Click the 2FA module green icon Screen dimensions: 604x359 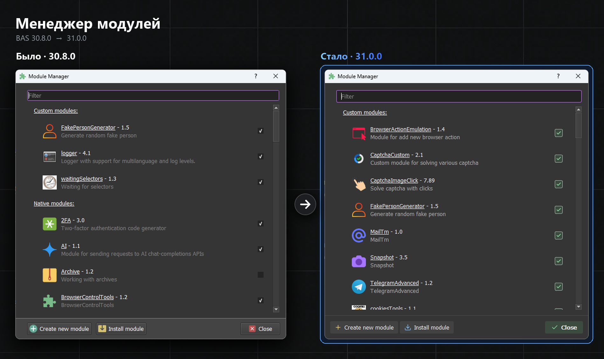(50, 224)
